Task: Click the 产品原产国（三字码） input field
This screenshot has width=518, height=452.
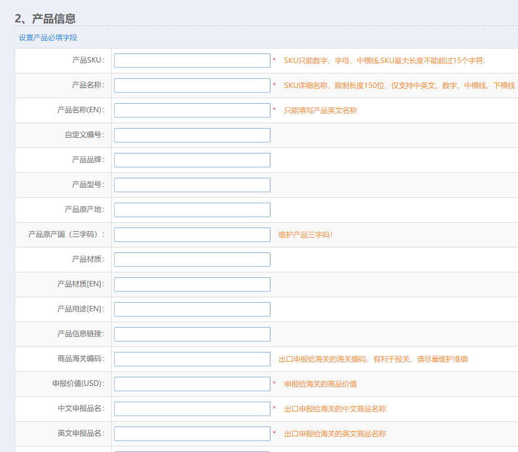Action: tap(191, 234)
